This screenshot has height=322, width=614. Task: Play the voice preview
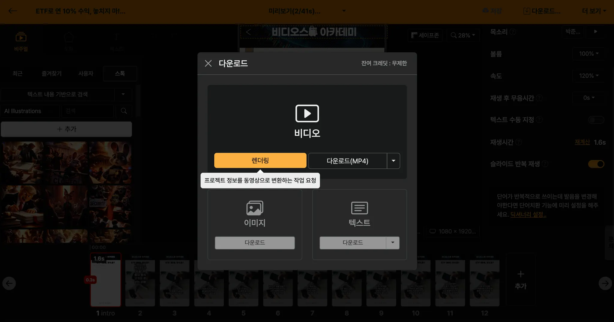point(595,32)
